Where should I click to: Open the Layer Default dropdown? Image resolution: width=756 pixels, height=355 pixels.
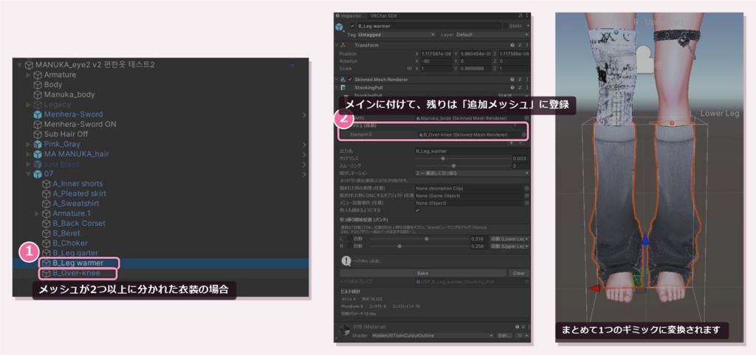pyautogui.click(x=492, y=35)
